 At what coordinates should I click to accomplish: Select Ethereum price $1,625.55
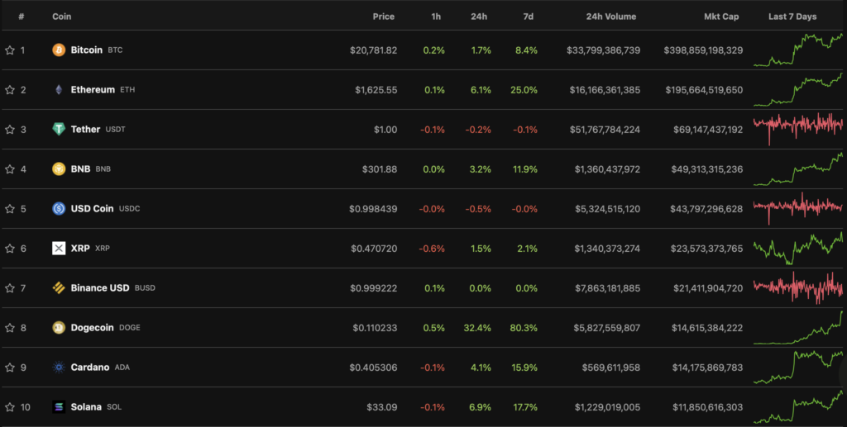pyautogui.click(x=376, y=90)
